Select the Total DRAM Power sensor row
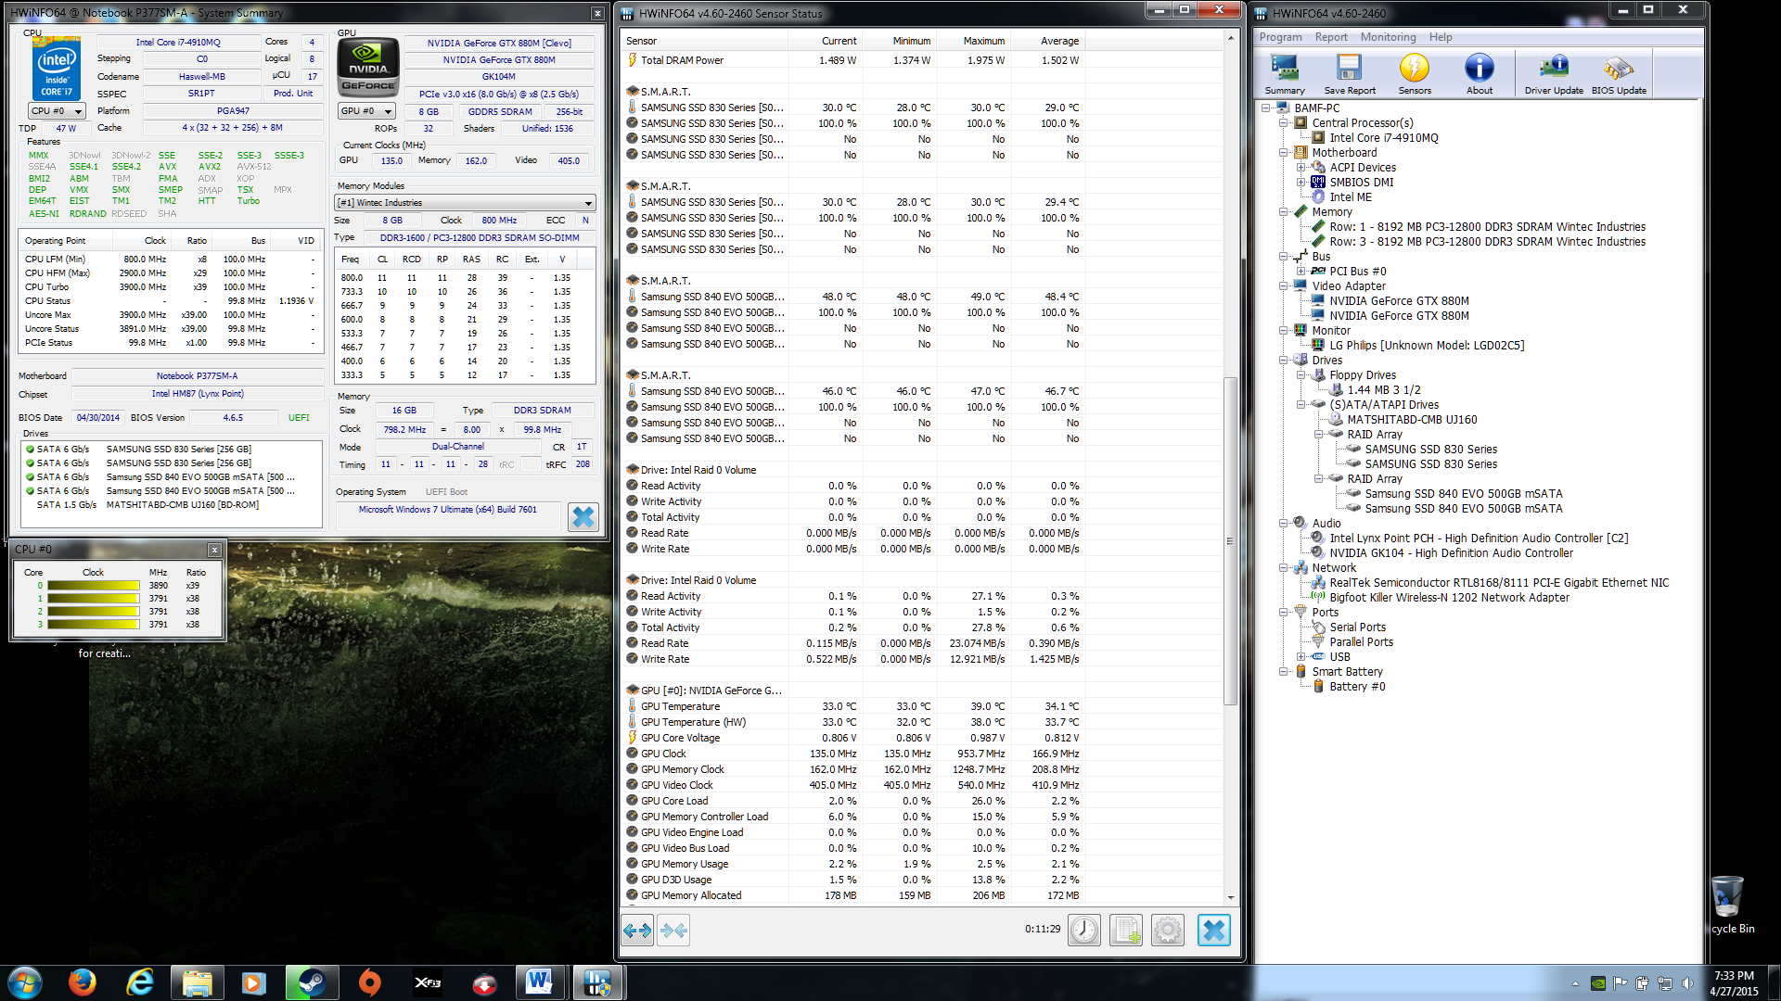 pos(852,60)
